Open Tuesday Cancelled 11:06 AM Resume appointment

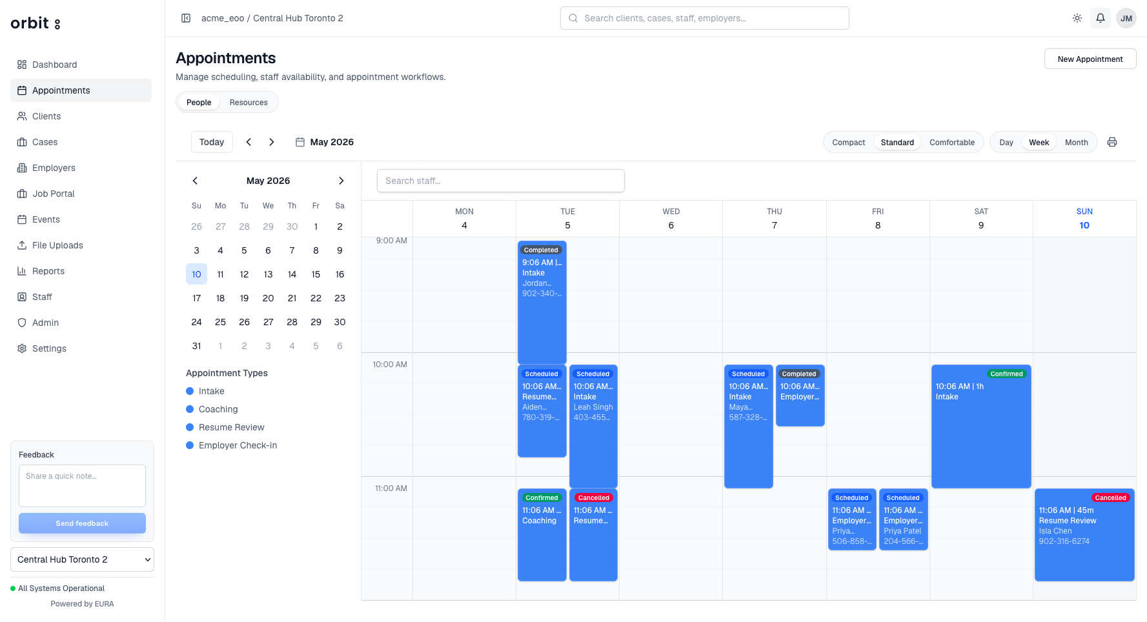pos(593,535)
